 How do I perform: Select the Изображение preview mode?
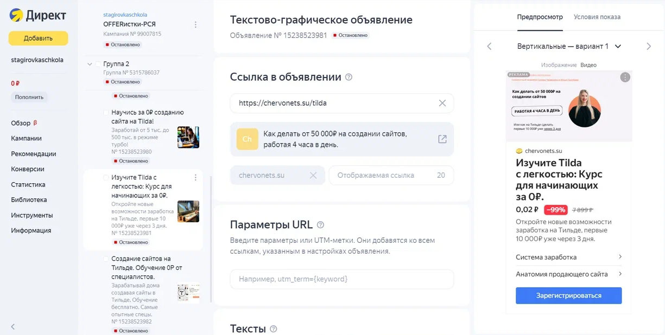point(559,65)
